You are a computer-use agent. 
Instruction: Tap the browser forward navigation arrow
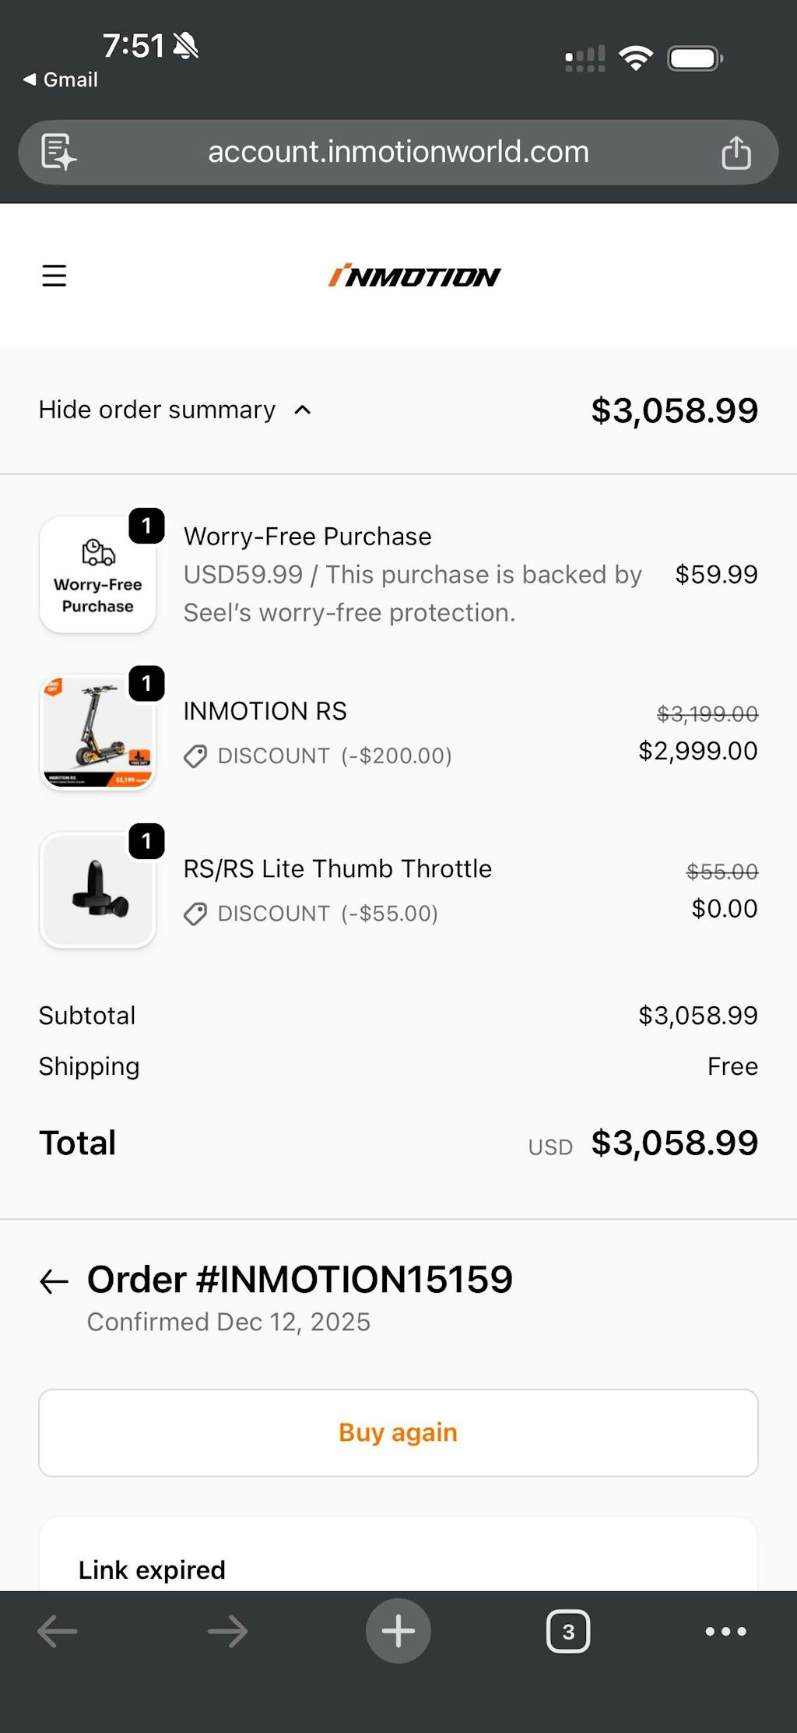(x=227, y=1631)
